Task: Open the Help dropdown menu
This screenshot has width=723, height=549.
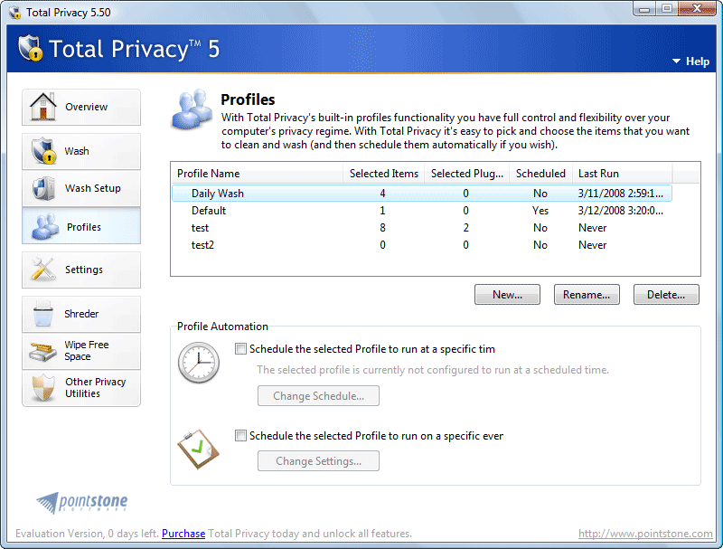Action: [x=690, y=62]
